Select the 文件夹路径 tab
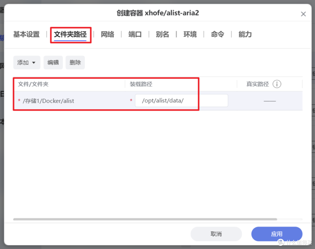This screenshot has height=249, width=315. coord(71,34)
